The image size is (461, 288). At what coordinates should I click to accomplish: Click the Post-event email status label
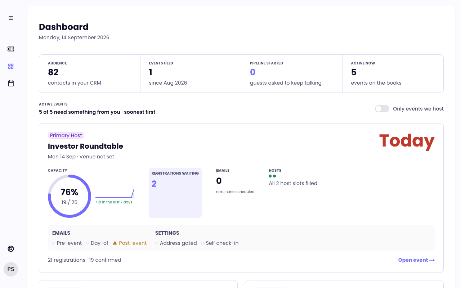point(133,243)
